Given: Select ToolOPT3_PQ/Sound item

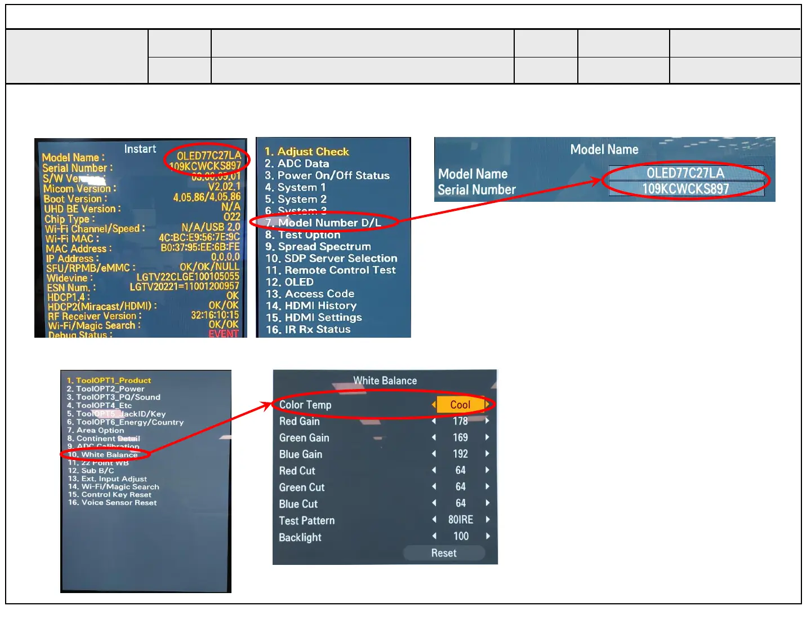Looking at the screenshot, I should pos(113,397).
